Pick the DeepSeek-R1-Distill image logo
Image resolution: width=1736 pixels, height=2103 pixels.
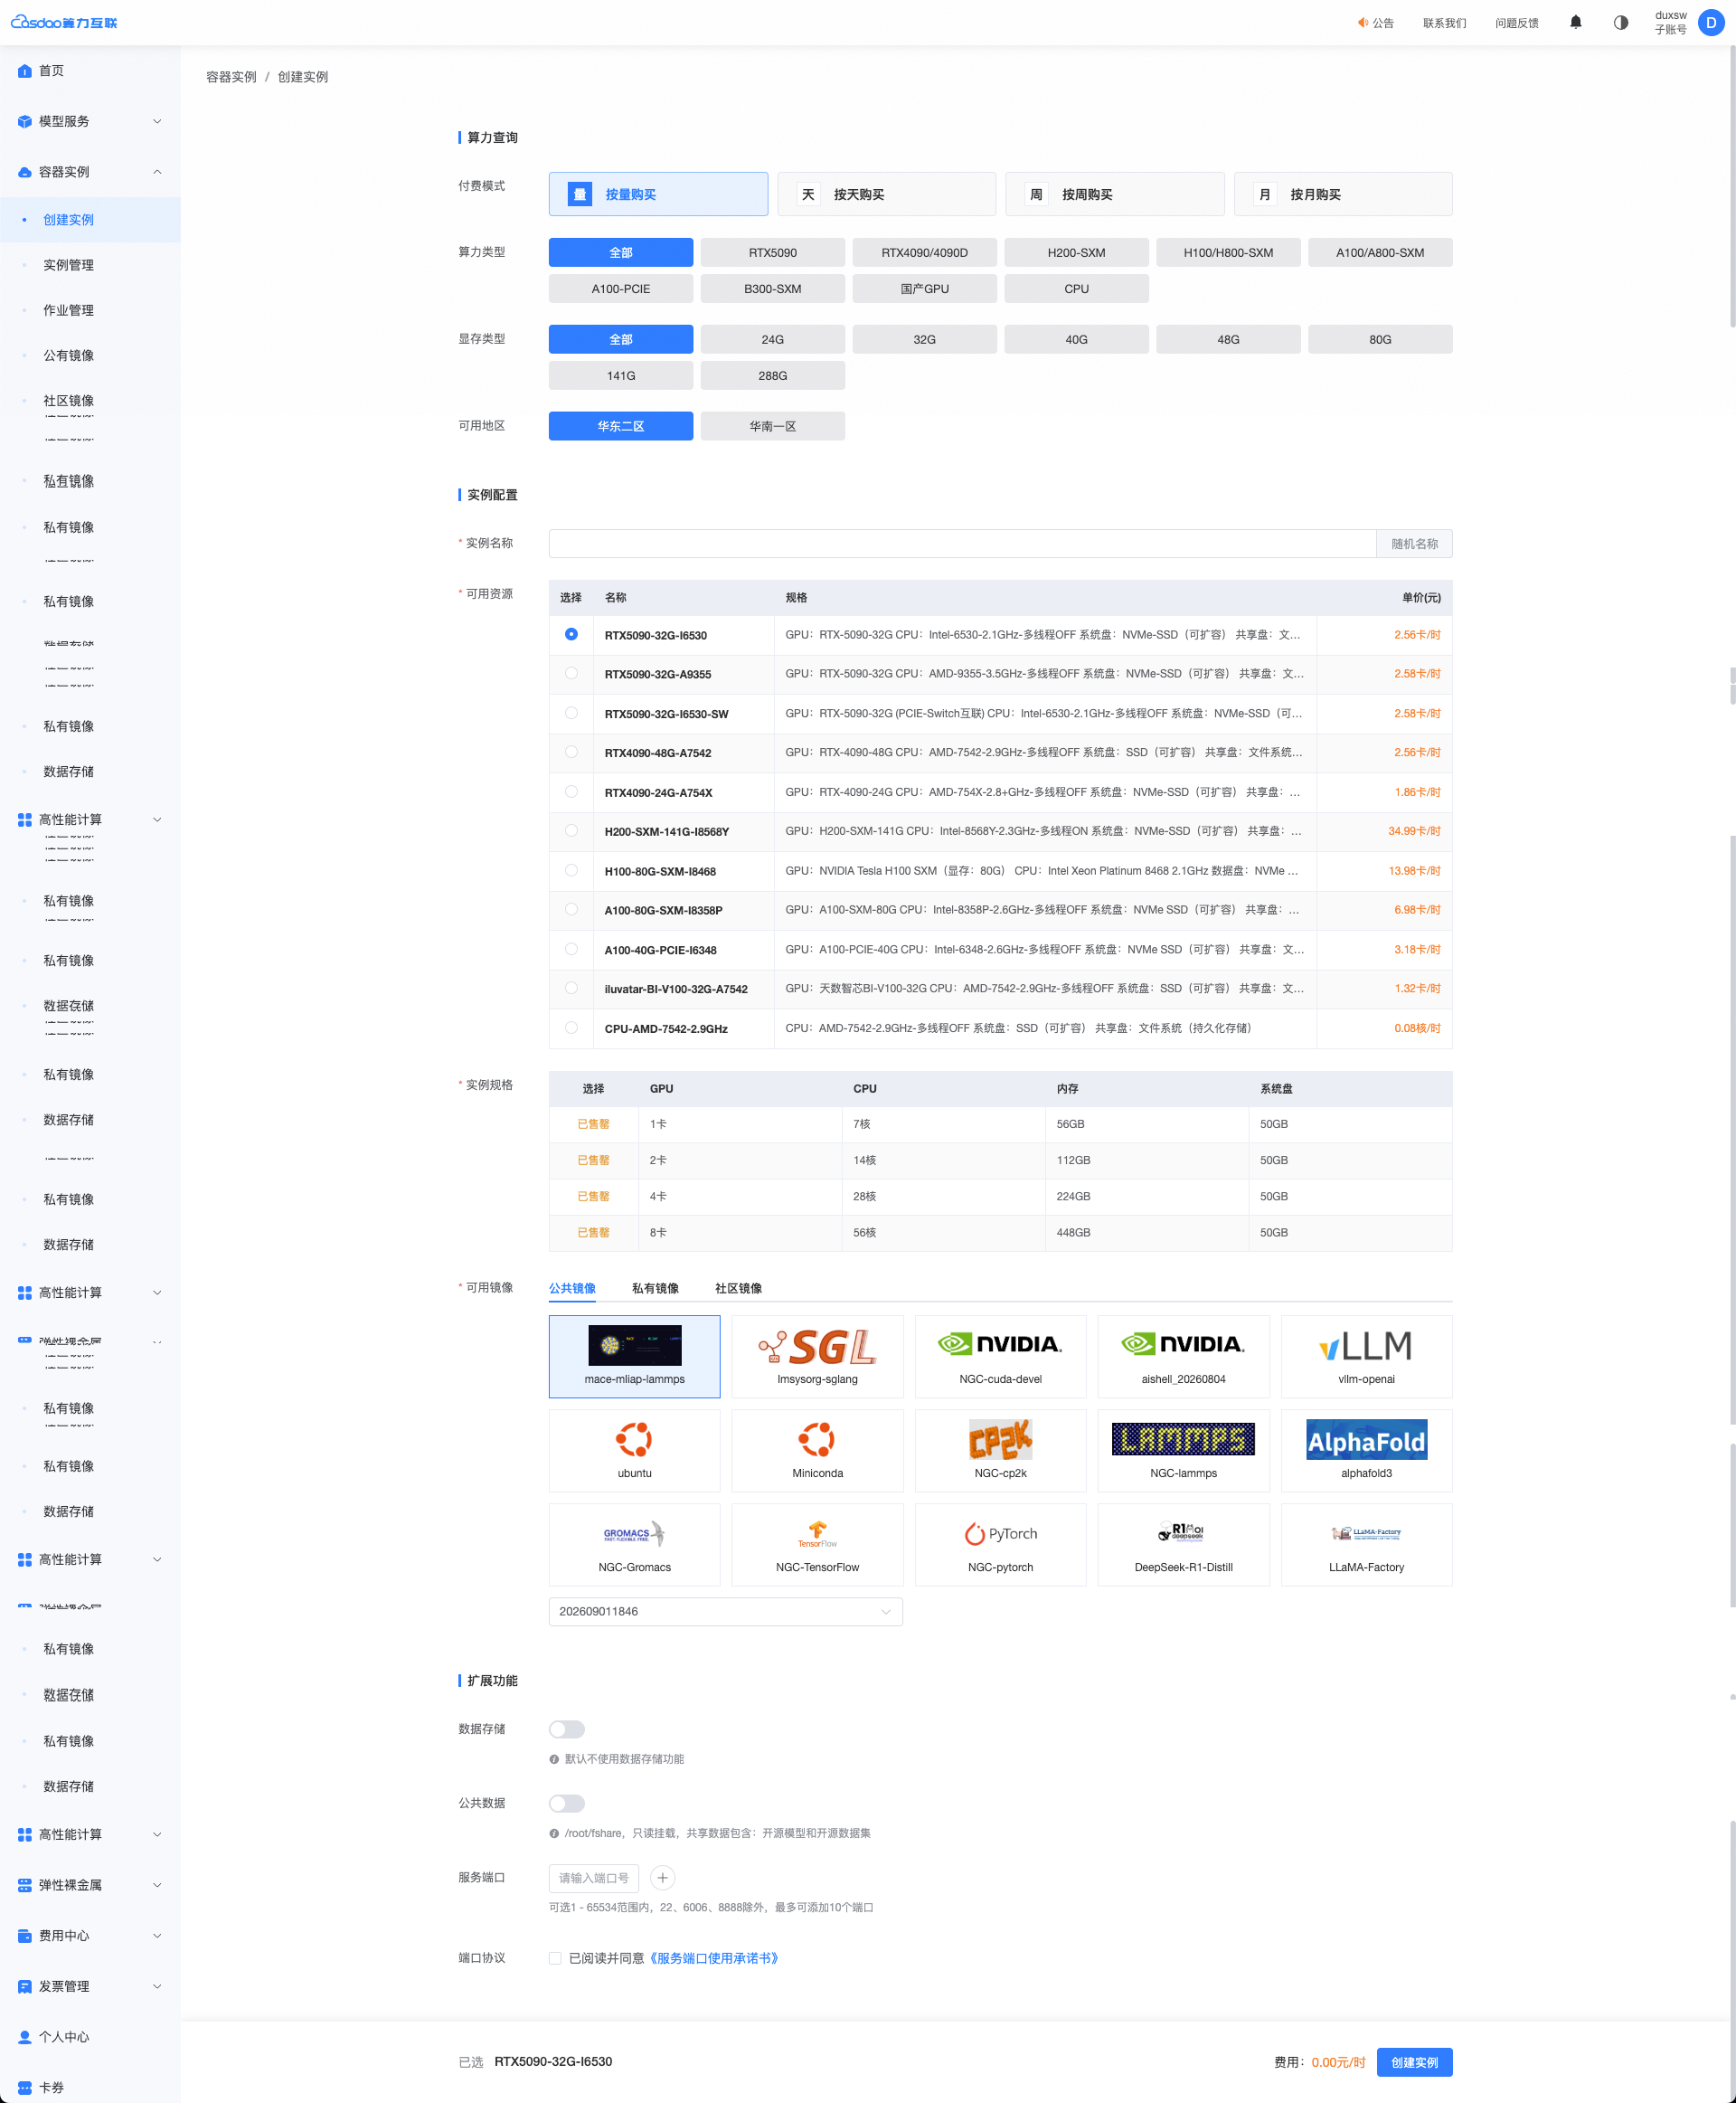click(1183, 1533)
